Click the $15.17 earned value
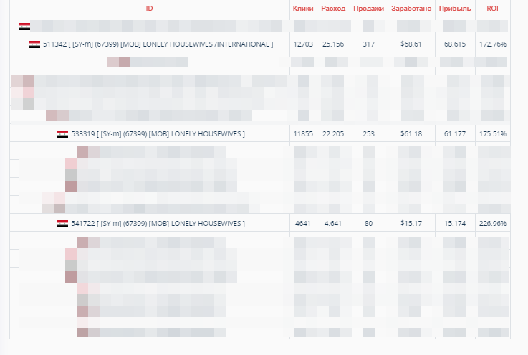 [411, 224]
